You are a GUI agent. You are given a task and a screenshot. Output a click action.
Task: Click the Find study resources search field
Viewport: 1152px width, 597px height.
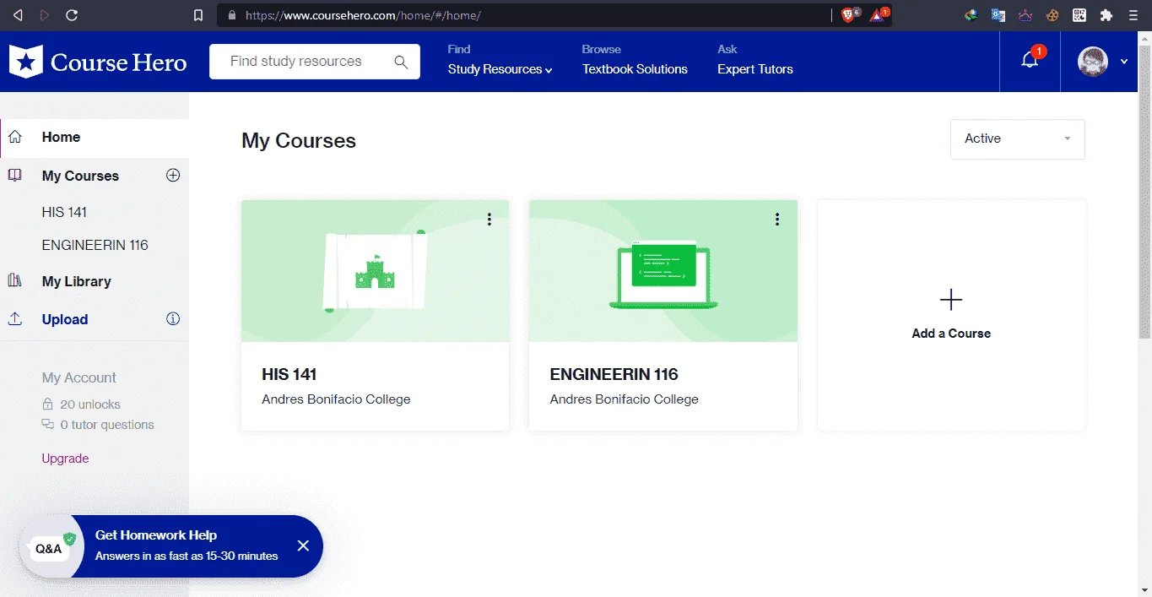click(x=314, y=62)
